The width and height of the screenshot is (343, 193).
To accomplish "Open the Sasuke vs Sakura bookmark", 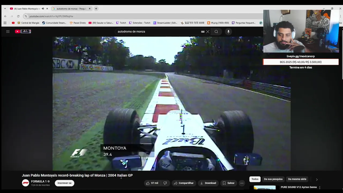I will (101, 23).
